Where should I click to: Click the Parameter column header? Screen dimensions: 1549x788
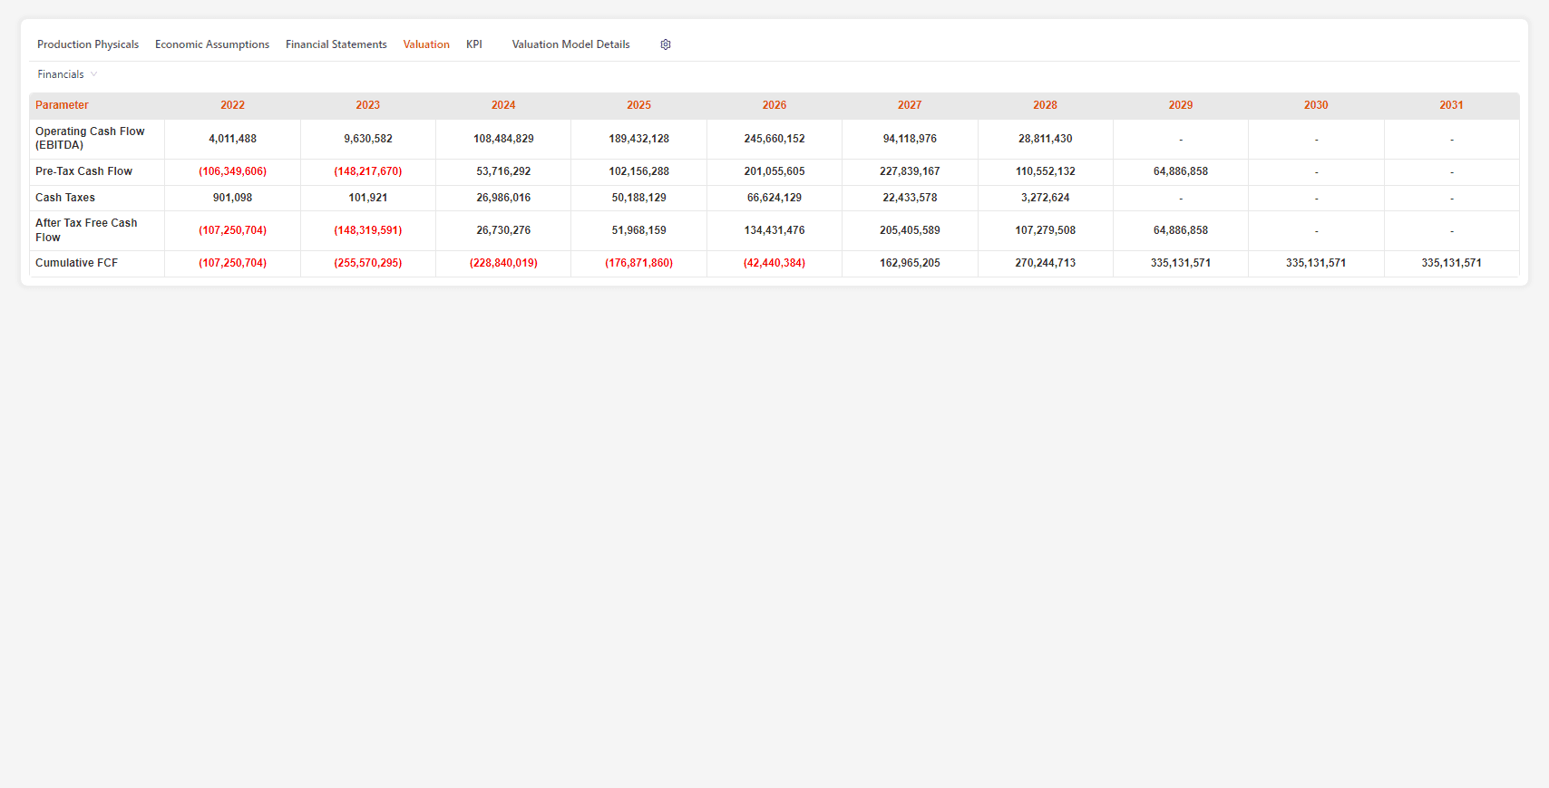pos(62,105)
